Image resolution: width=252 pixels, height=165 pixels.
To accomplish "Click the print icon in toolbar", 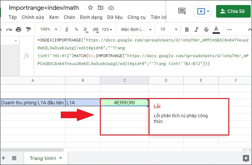I will (19, 29).
